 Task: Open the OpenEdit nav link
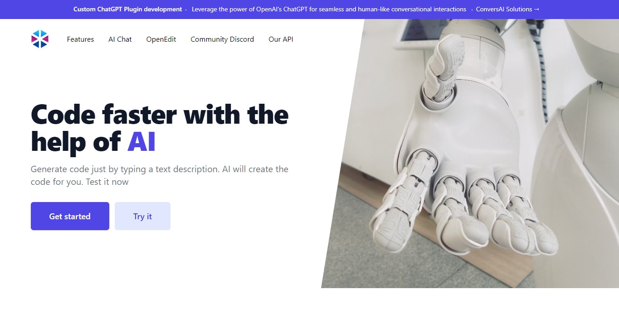point(161,39)
